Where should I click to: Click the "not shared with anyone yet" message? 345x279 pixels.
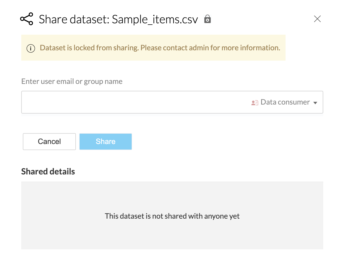pos(172,216)
